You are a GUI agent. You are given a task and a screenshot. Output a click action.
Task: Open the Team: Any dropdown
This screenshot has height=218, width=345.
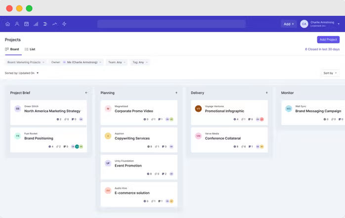tap(117, 62)
